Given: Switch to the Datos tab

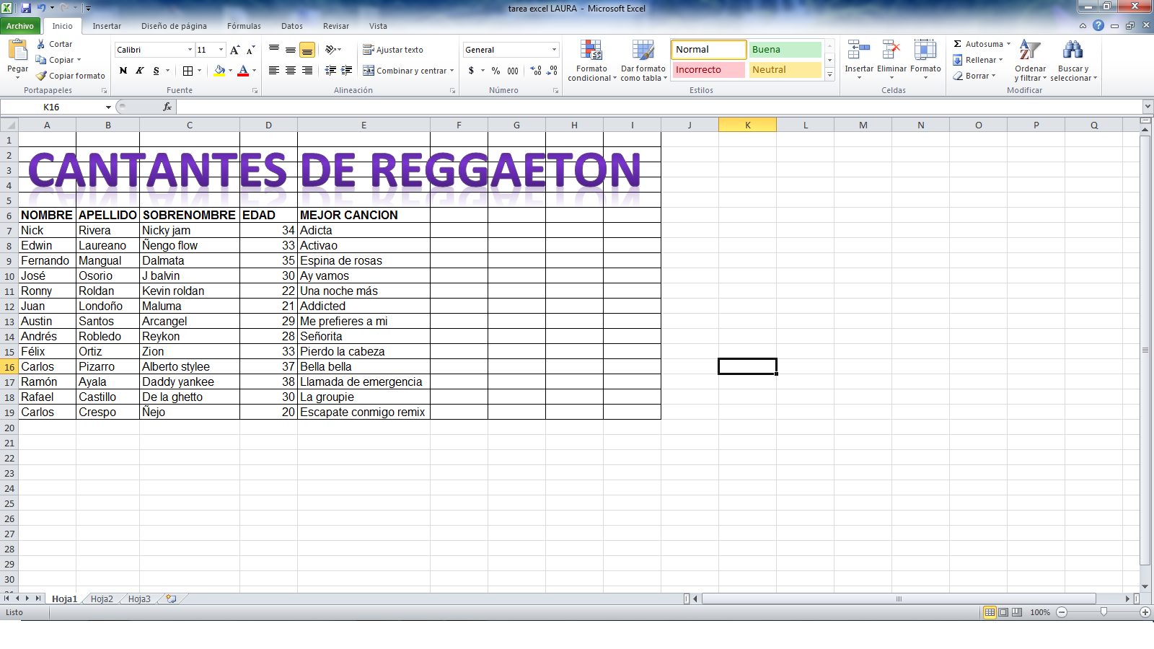Looking at the screenshot, I should pyautogui.click(x=292, y=26).
